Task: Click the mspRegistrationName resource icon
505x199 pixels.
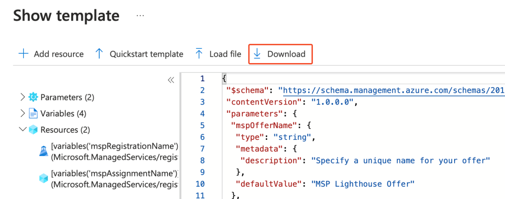Action: pyautogui.click(x=43, y=152)
